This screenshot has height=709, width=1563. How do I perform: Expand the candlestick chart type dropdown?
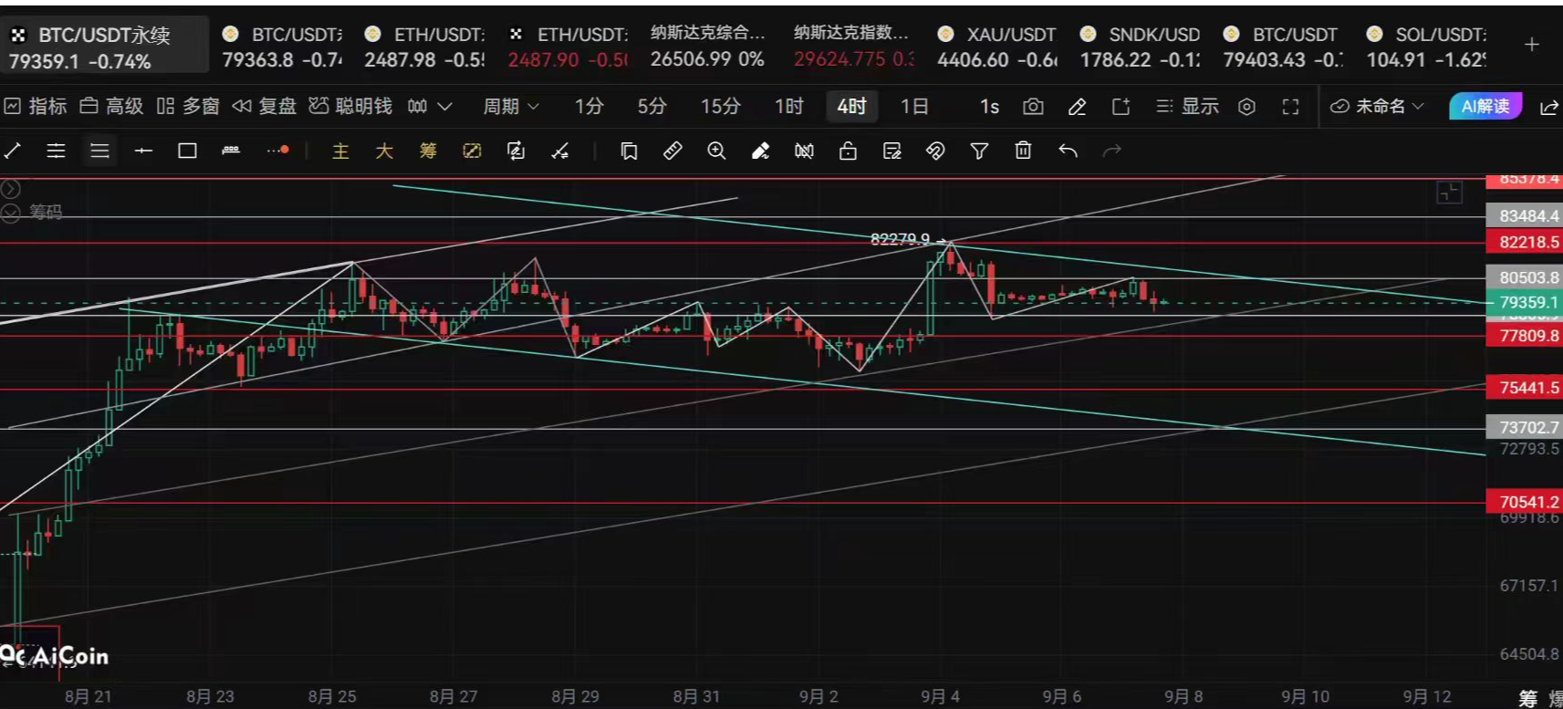click(x=430, y=107)
